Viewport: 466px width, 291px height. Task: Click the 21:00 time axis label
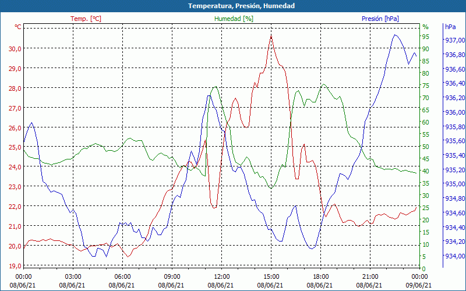(370, 277)
